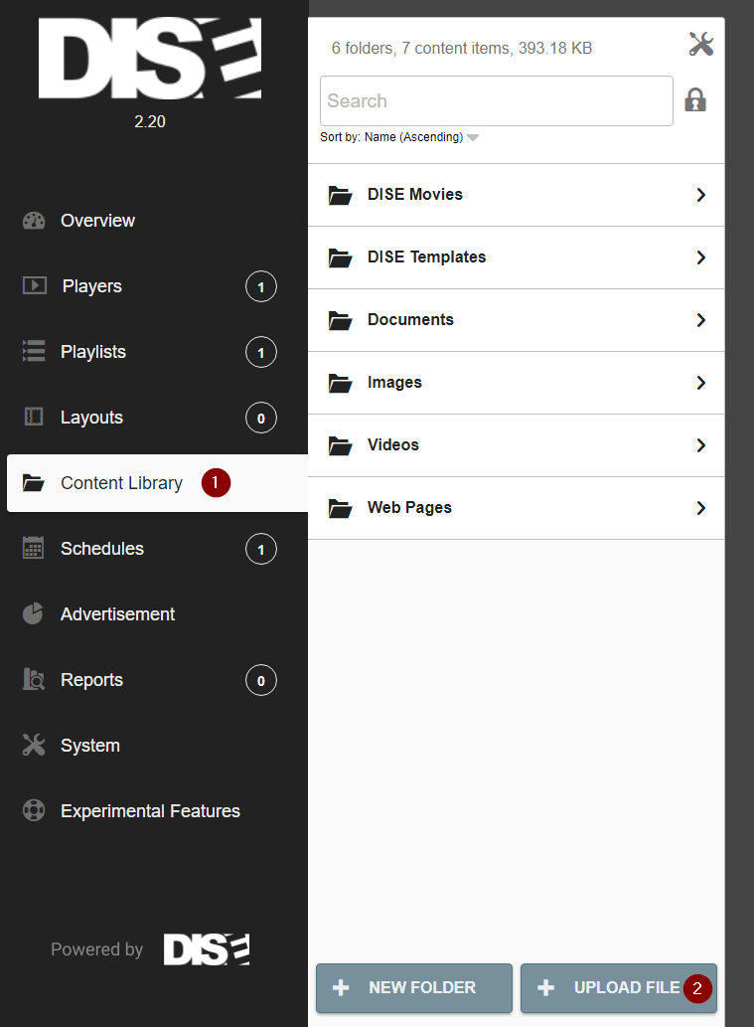
Task: Expand Images with its chevron
Action: [701, 383]
